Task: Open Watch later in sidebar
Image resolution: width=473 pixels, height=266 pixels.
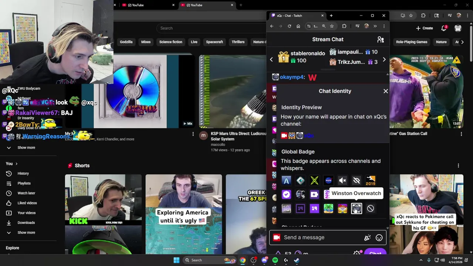Action: pos(26,193)
